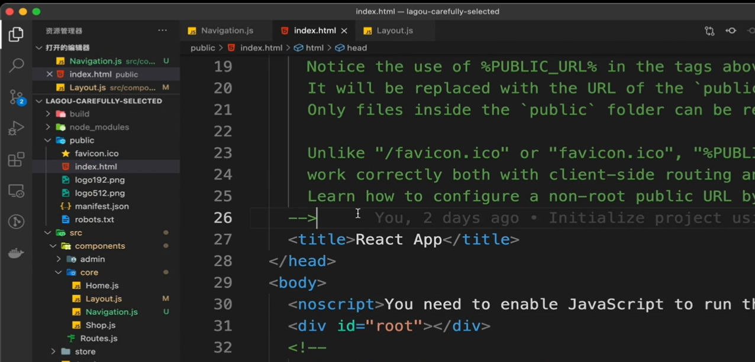Screen dimensions: 755x362
Task: Open logo512.png in the file tree
Action: pos(99,193)
